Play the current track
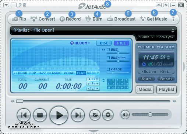 coord(59,115)
